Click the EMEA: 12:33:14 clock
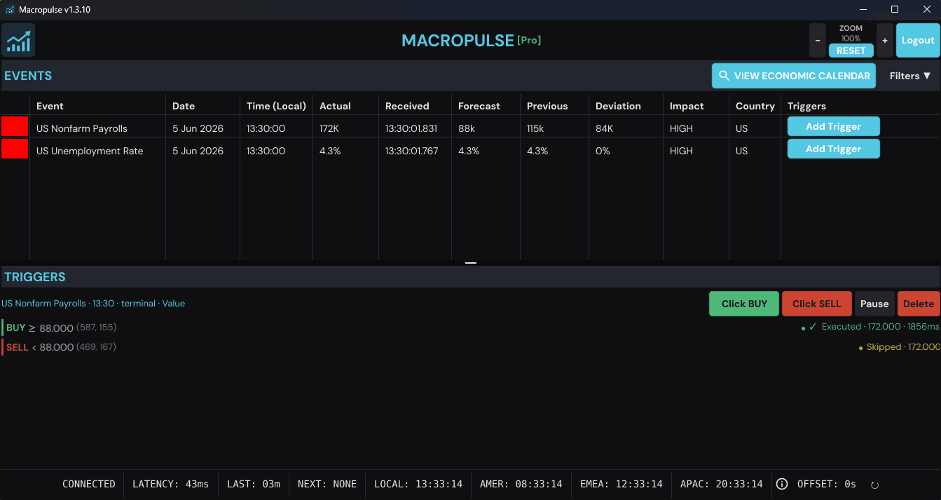Image resolution: width=941 pixels, height=500 pixels. (621, 484)
